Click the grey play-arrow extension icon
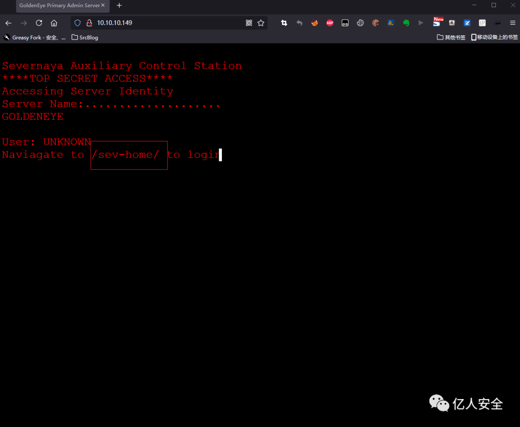 point(421,23)
